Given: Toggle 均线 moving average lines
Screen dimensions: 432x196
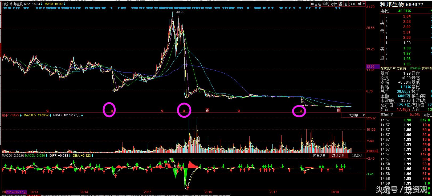Looking at the screenshot, I should coord(326,4).
